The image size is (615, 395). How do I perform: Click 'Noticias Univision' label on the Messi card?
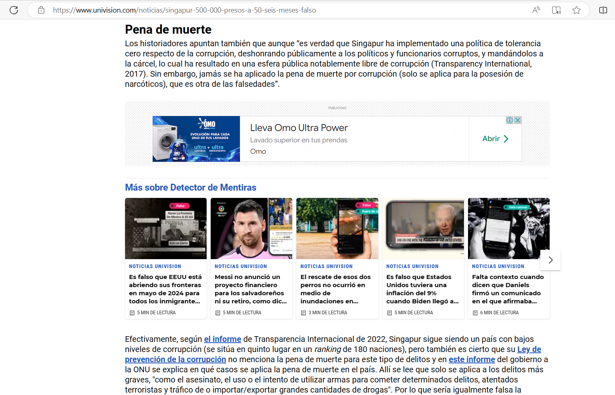click(x=241, y=266)
